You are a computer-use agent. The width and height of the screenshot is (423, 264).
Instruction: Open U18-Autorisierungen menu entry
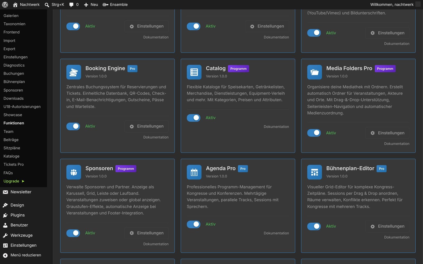pyautogui.click(x=22, y=106)
